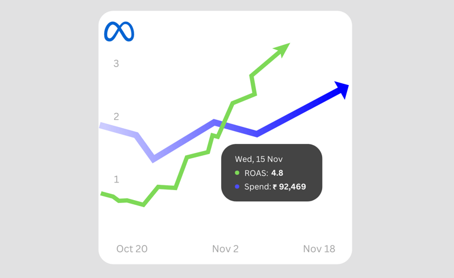Click the y-axis value 2

pyautogui.click(x=116, y=117)
